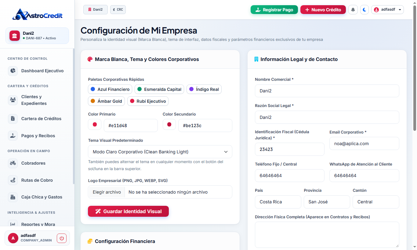Click the Rutas de Cobro route icon
This screenshot has height=250, width=417.
pos(13,180)
